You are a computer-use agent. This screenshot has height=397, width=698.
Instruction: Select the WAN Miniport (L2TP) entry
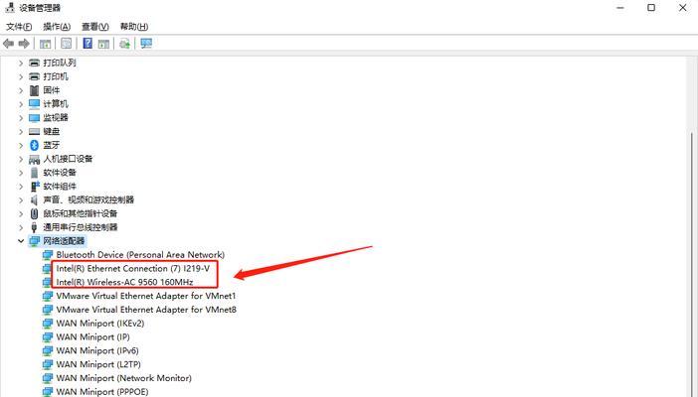point(98,364)
